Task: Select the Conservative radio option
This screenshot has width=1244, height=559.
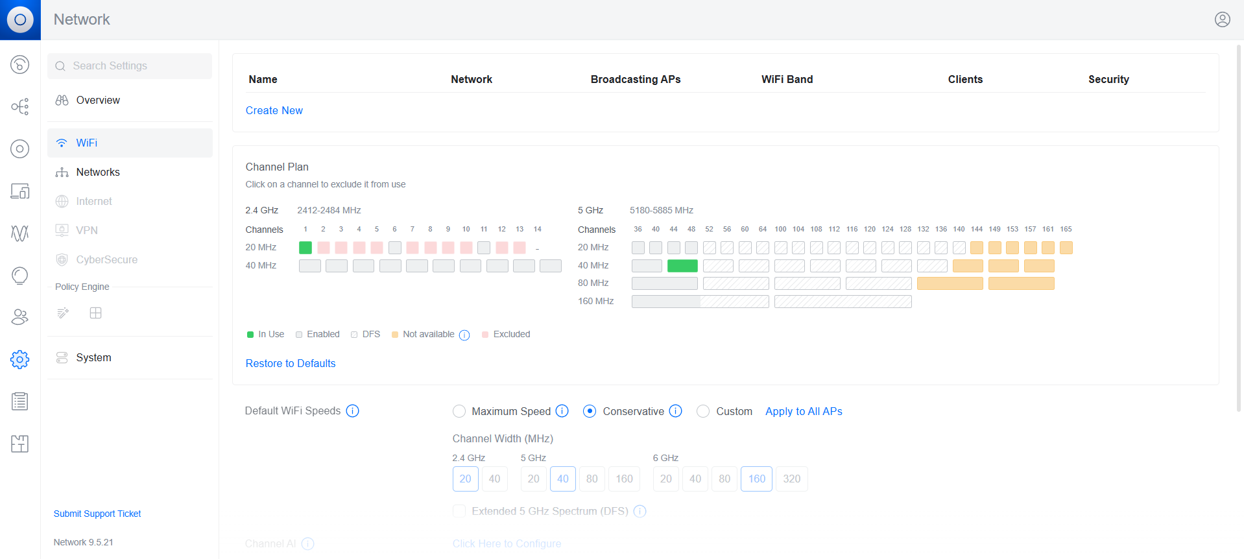Action: pyautogui.click(x=590, y=411)
